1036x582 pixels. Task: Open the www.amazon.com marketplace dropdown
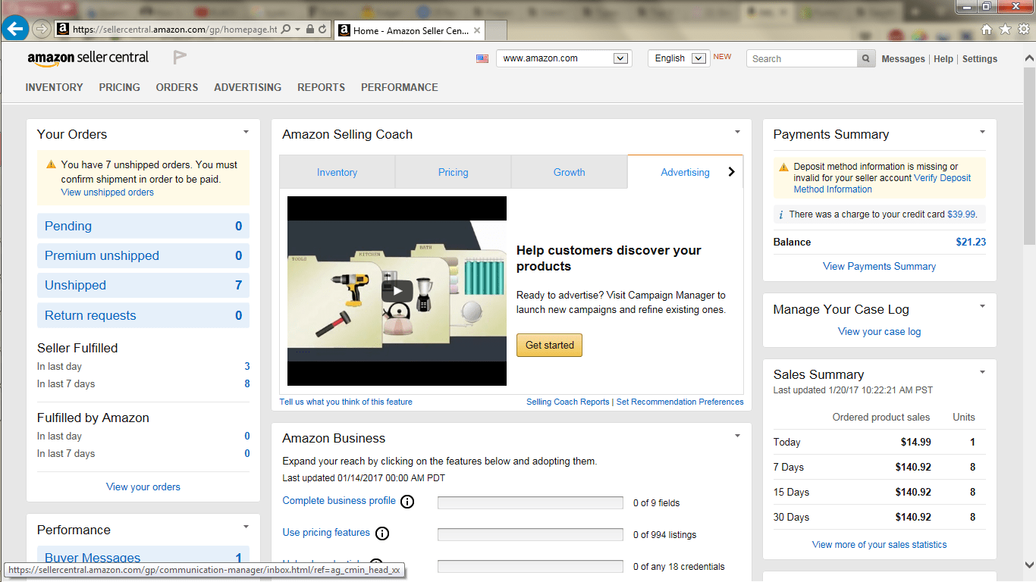564,58
